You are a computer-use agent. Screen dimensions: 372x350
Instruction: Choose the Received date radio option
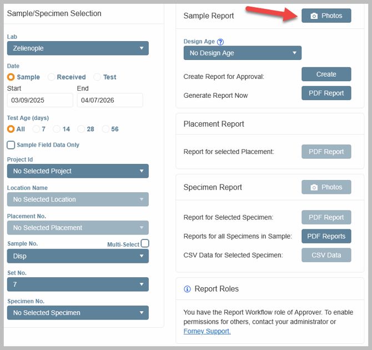click(52, 77)
